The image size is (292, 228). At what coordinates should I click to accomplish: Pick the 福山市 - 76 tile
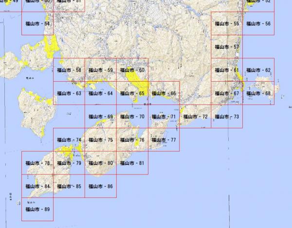pyautogui.click(x=132, y=140)
